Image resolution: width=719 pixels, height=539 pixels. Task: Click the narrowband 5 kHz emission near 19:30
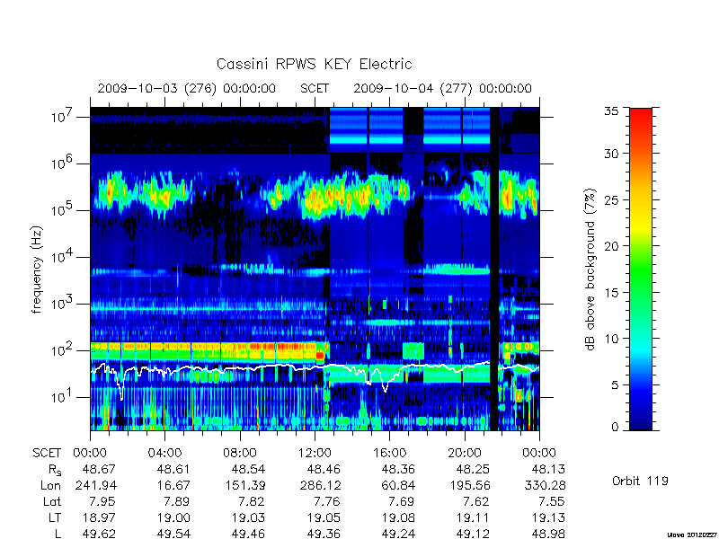coord(457,269)
